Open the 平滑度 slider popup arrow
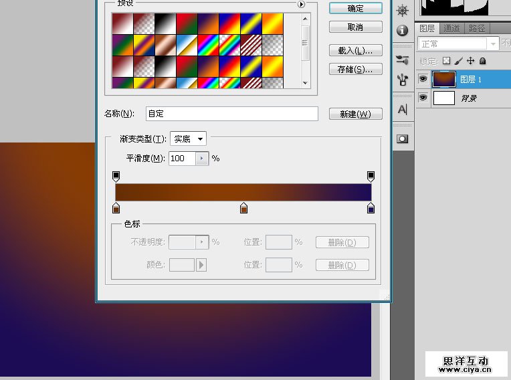 (x=202, y=159)
